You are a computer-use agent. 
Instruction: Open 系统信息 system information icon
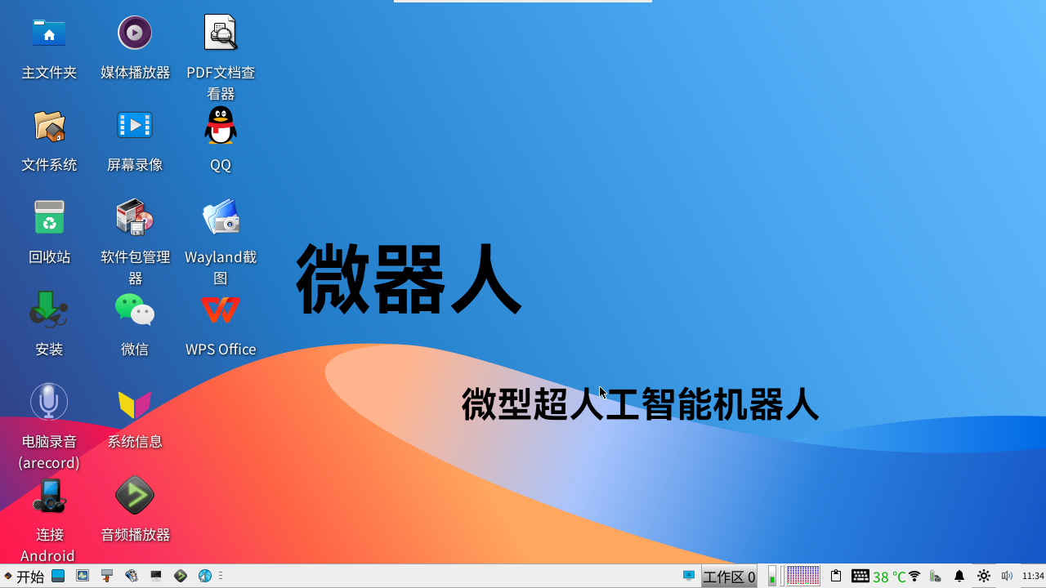click(135, 404)
